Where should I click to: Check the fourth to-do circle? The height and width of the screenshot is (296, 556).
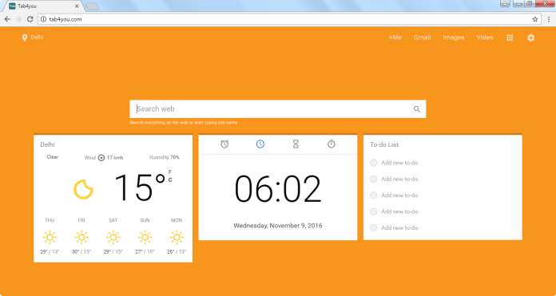[x=373, y=211]
